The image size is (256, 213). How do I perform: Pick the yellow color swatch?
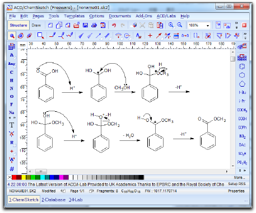24,177
